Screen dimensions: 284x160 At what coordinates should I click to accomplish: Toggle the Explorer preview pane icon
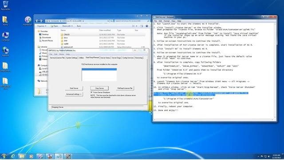(142, 26)
